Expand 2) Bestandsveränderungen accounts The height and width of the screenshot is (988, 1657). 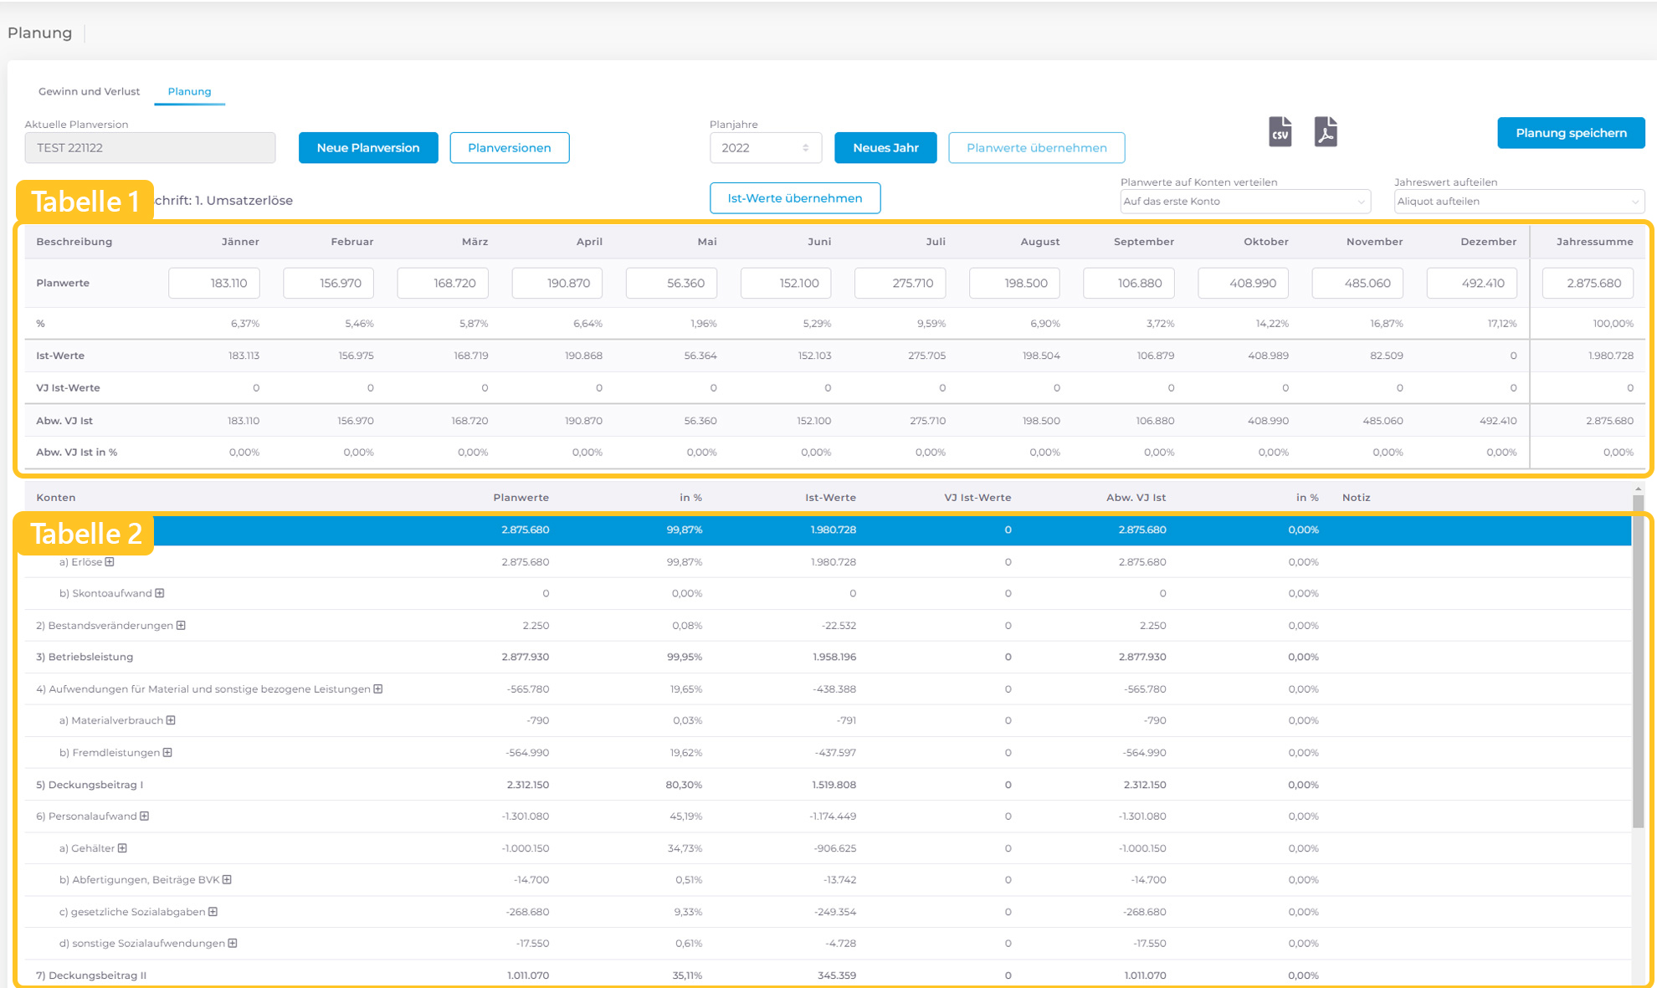pyautogui.click(x=181, y=626)
